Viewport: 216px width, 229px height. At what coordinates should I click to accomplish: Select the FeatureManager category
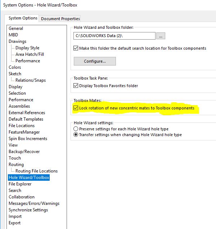click(24, 132)
